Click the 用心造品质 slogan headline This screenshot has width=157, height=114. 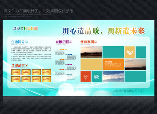pyautogui.click(x=81, y=31)
